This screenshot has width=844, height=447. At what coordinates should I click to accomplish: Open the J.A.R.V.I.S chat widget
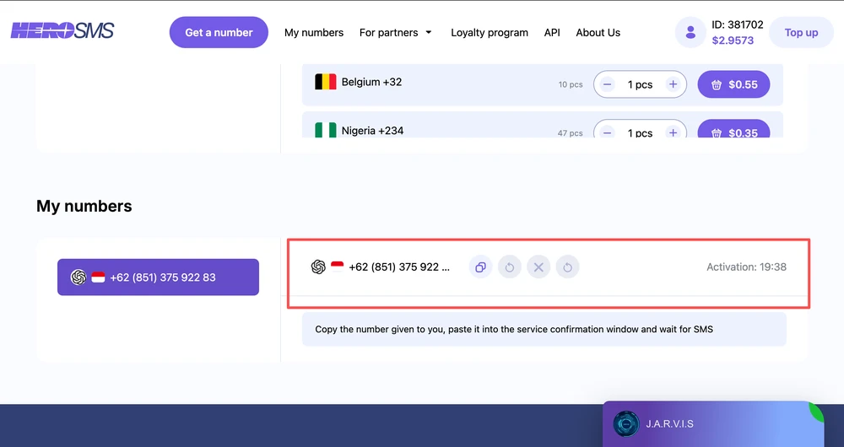click(x=713, y=423)
